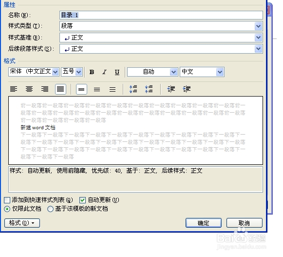Decrease paragraph spacing icon
The image size is (283, 257).
click(x=149, y=89)
